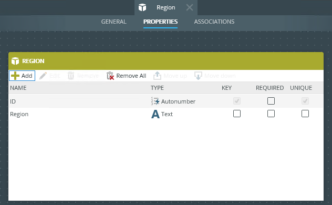
Task: Switch to the GENERAL tab
Action: click(113, 22)
